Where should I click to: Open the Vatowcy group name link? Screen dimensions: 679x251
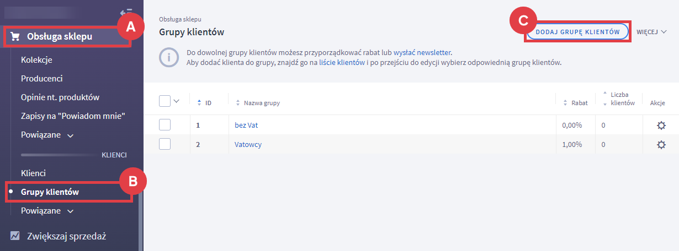point(248,144)
